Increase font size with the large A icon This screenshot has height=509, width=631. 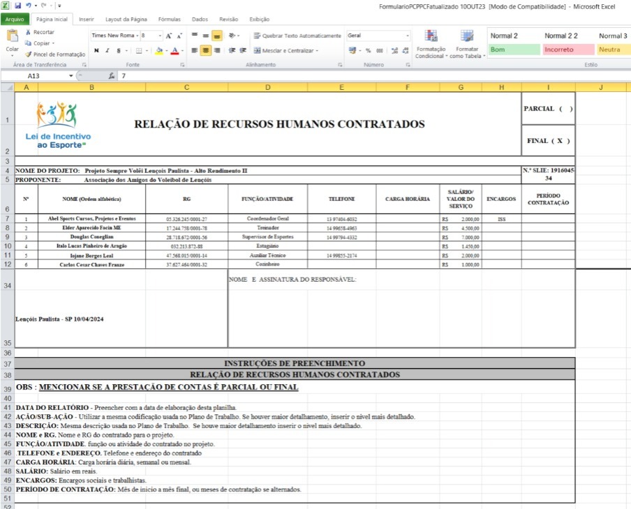pyautogui.click(x=169, y=36)
